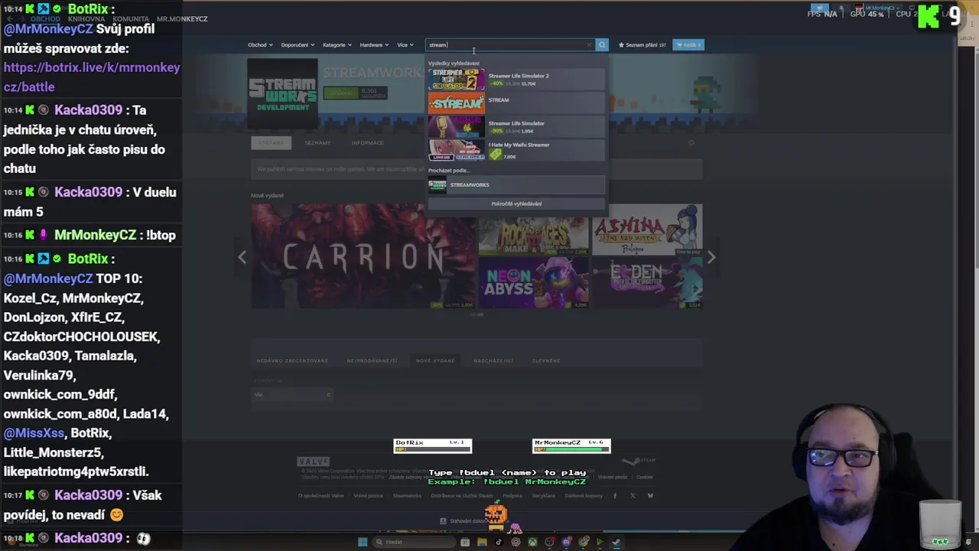This screenshot has width=979, height=551.
Task: Open the Rock of Ages game capsule
Action: [x=533, y=229]
